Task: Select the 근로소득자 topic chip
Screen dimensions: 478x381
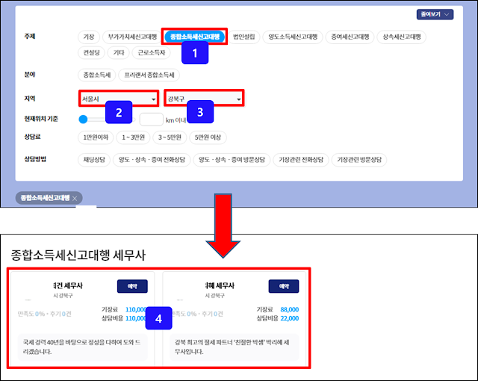Action: [x=151, y=53]
